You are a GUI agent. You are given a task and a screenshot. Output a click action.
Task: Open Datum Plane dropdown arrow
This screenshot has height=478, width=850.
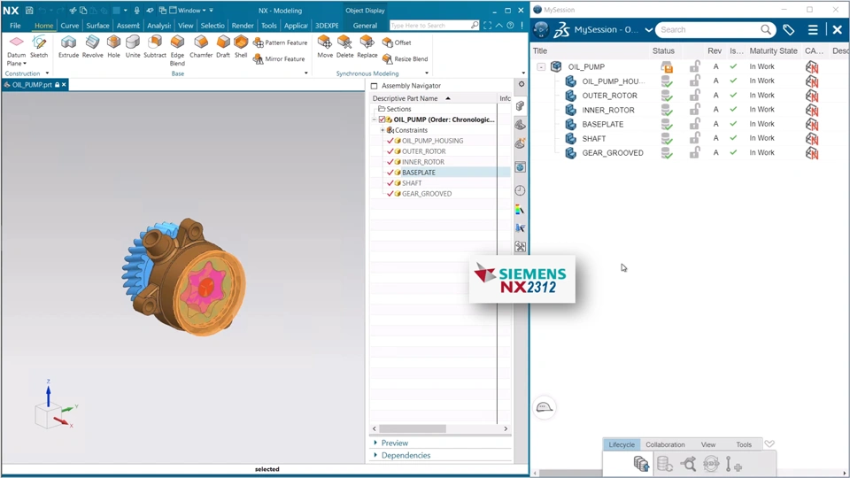click(25, 64)
